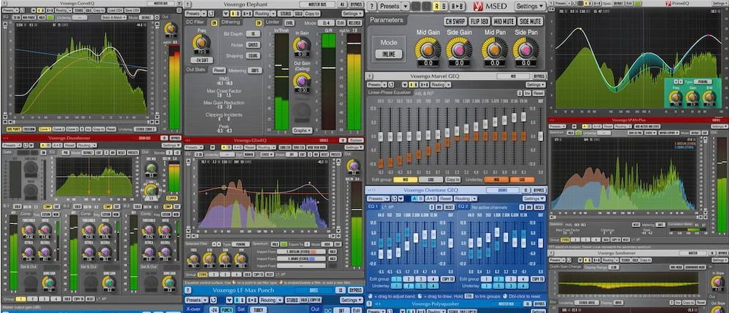
Task: Open Overtone GEQ's Settings dropdown
Action: pyautogui.click(x=534, y=199)
